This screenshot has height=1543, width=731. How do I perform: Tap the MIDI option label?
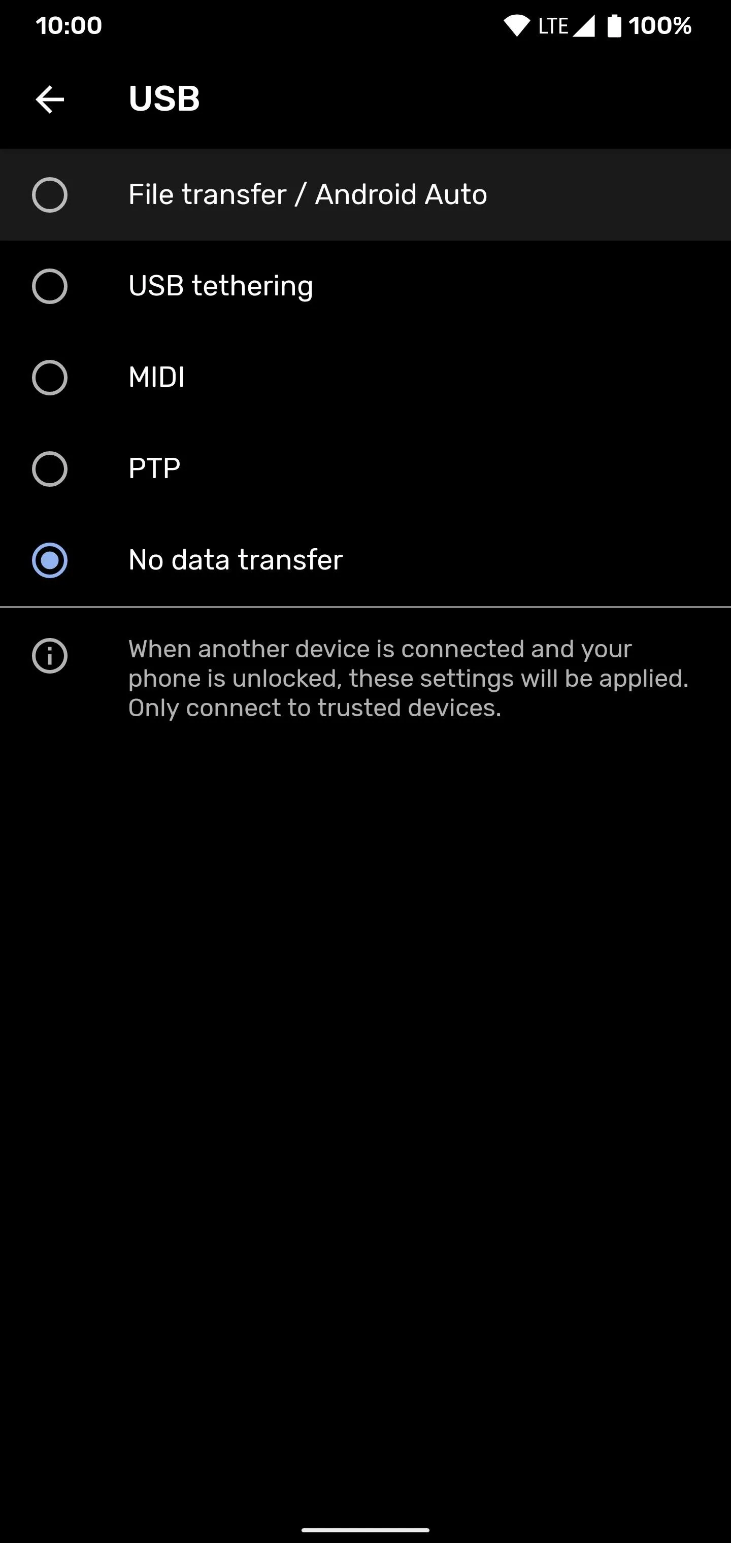coord(156,377)
